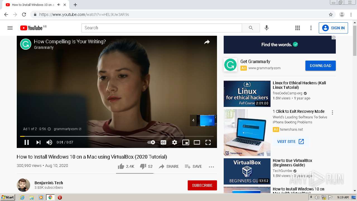357x201 pixels.
Task: Visit grammarly.com link in the ad
Action: coord(67,129)
